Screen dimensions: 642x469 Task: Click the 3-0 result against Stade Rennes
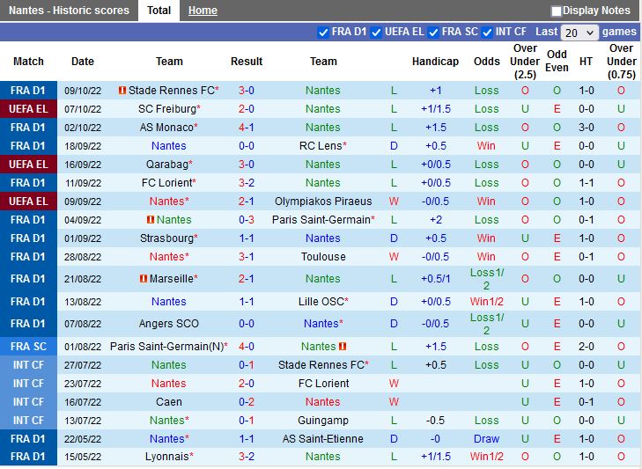(247, 91)
